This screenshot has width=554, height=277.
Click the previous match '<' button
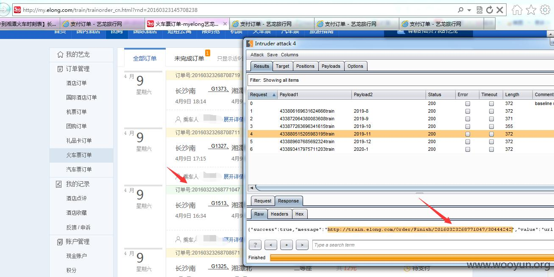(270, 245)
